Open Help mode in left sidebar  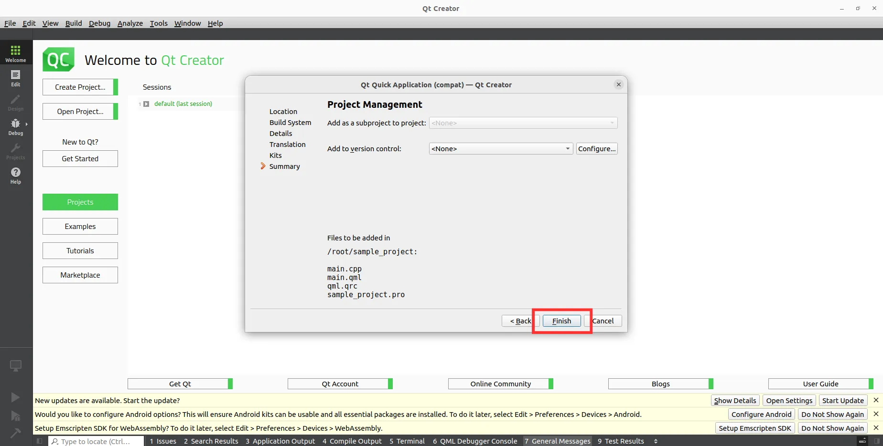point(16,175)
